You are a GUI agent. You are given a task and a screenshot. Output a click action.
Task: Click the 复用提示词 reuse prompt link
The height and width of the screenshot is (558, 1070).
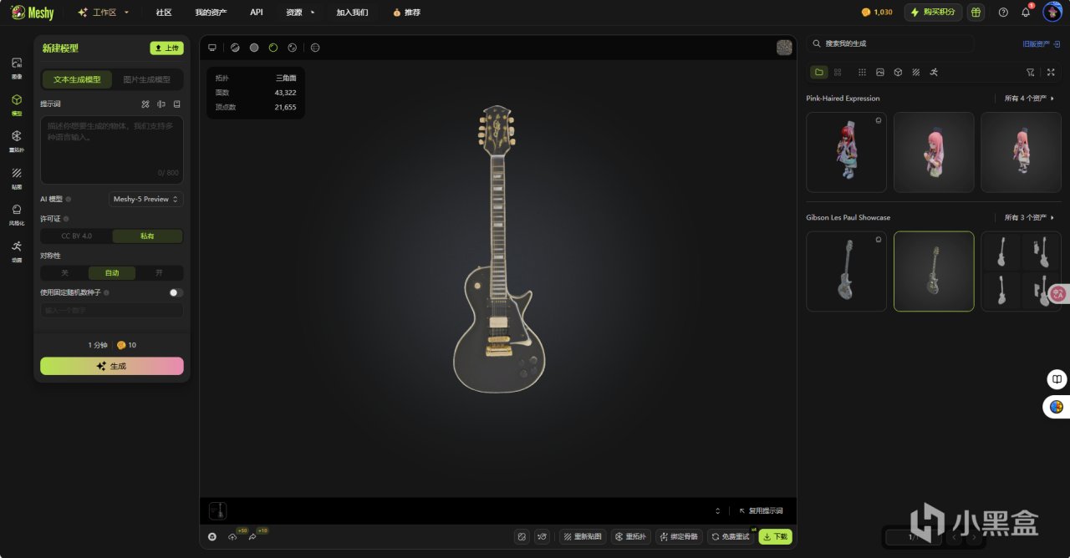click(761, 510)
